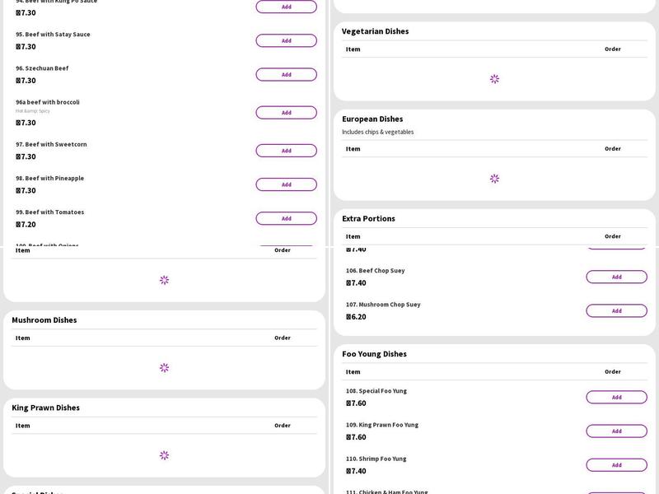Image resolution: width=659 pixels, height=494 pixels.
Task: Add Mushroom Chop Suey to order
Action: [x=616, y=310]
